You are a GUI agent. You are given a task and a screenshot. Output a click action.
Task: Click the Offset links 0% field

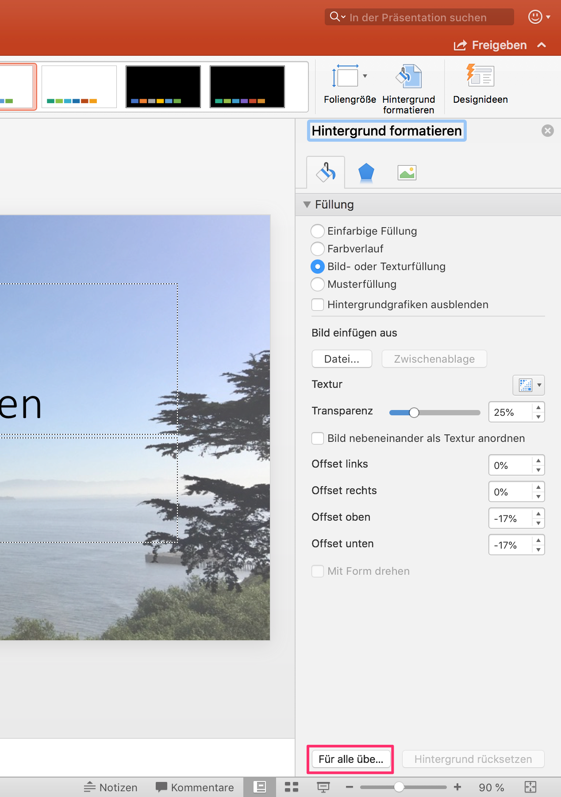(x=511, y=465)
